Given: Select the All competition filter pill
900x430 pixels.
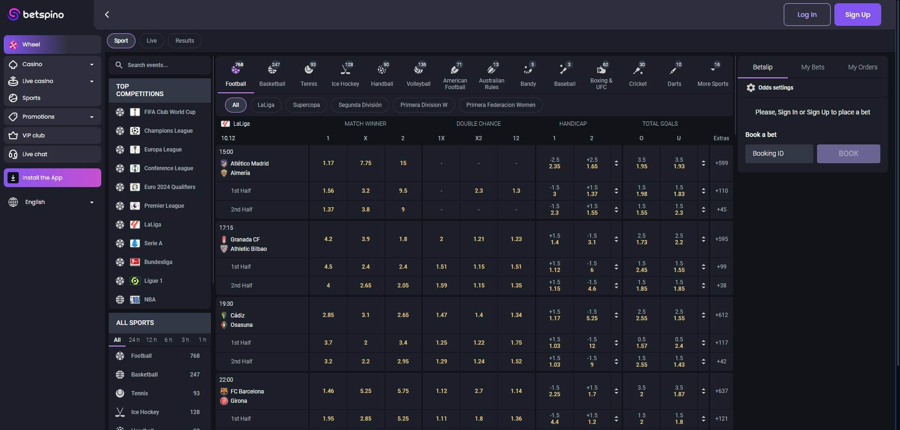Looking at the screenshot, I should click(x=235, y=105).
